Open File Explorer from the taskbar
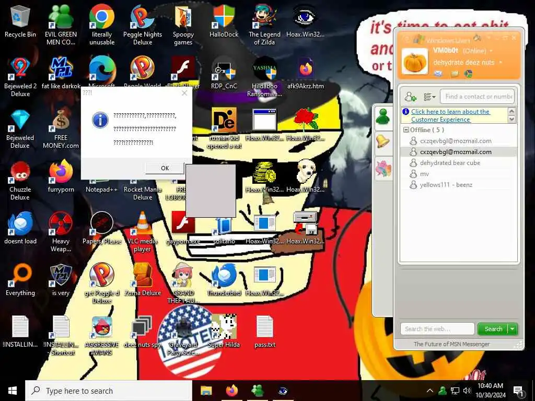 pos(206,391)
